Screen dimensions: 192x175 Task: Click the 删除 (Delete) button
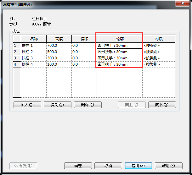point(88,105)
